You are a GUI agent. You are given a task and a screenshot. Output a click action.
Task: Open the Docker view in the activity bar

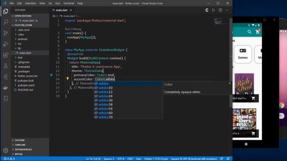pyautogui.click(x=6, y=88)
